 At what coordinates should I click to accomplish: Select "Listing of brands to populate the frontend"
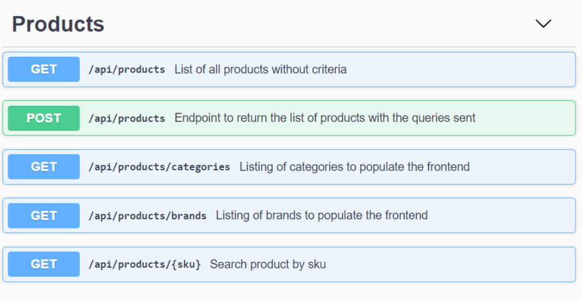322,215
